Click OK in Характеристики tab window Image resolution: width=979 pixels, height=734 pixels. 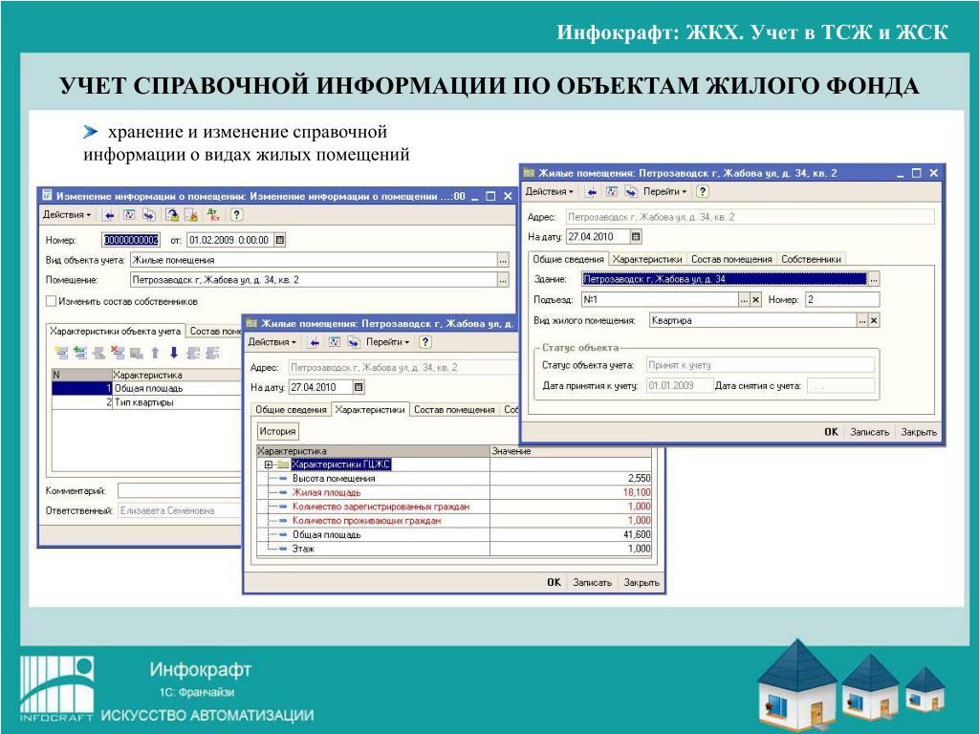554,582
